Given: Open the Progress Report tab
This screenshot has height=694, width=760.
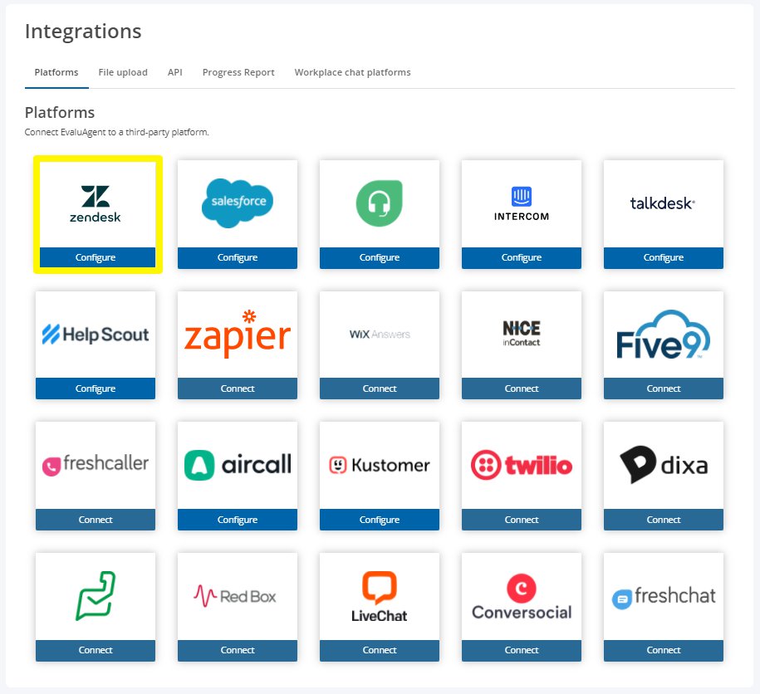Looking at the screenshot, I should click(x=238, y=73).
